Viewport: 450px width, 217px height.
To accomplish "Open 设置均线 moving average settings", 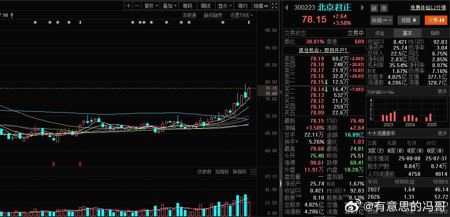I will pos(241,15).
